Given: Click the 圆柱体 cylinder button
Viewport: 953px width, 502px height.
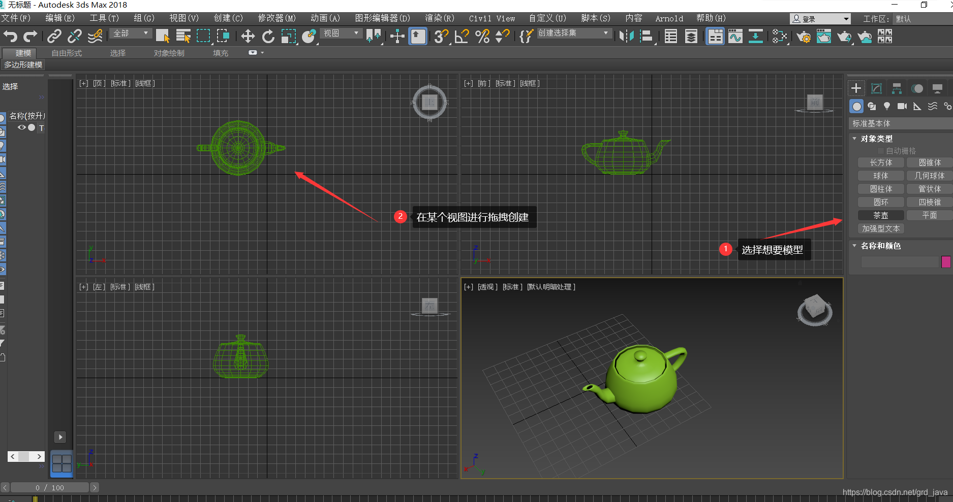Looking at the screenshot, I should (881, 189).
